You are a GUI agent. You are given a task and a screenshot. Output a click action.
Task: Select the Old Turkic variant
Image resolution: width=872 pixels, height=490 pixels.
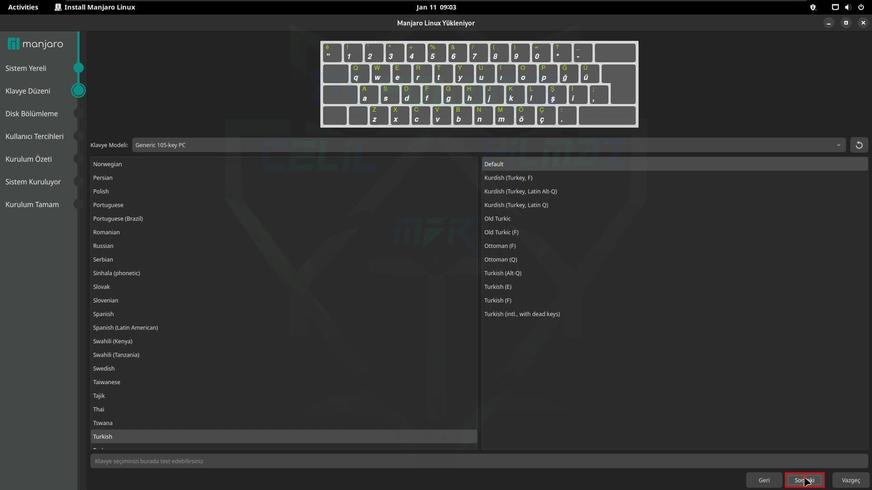(x=675, y=218)
